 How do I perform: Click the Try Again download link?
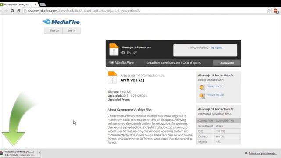(216, 47)
